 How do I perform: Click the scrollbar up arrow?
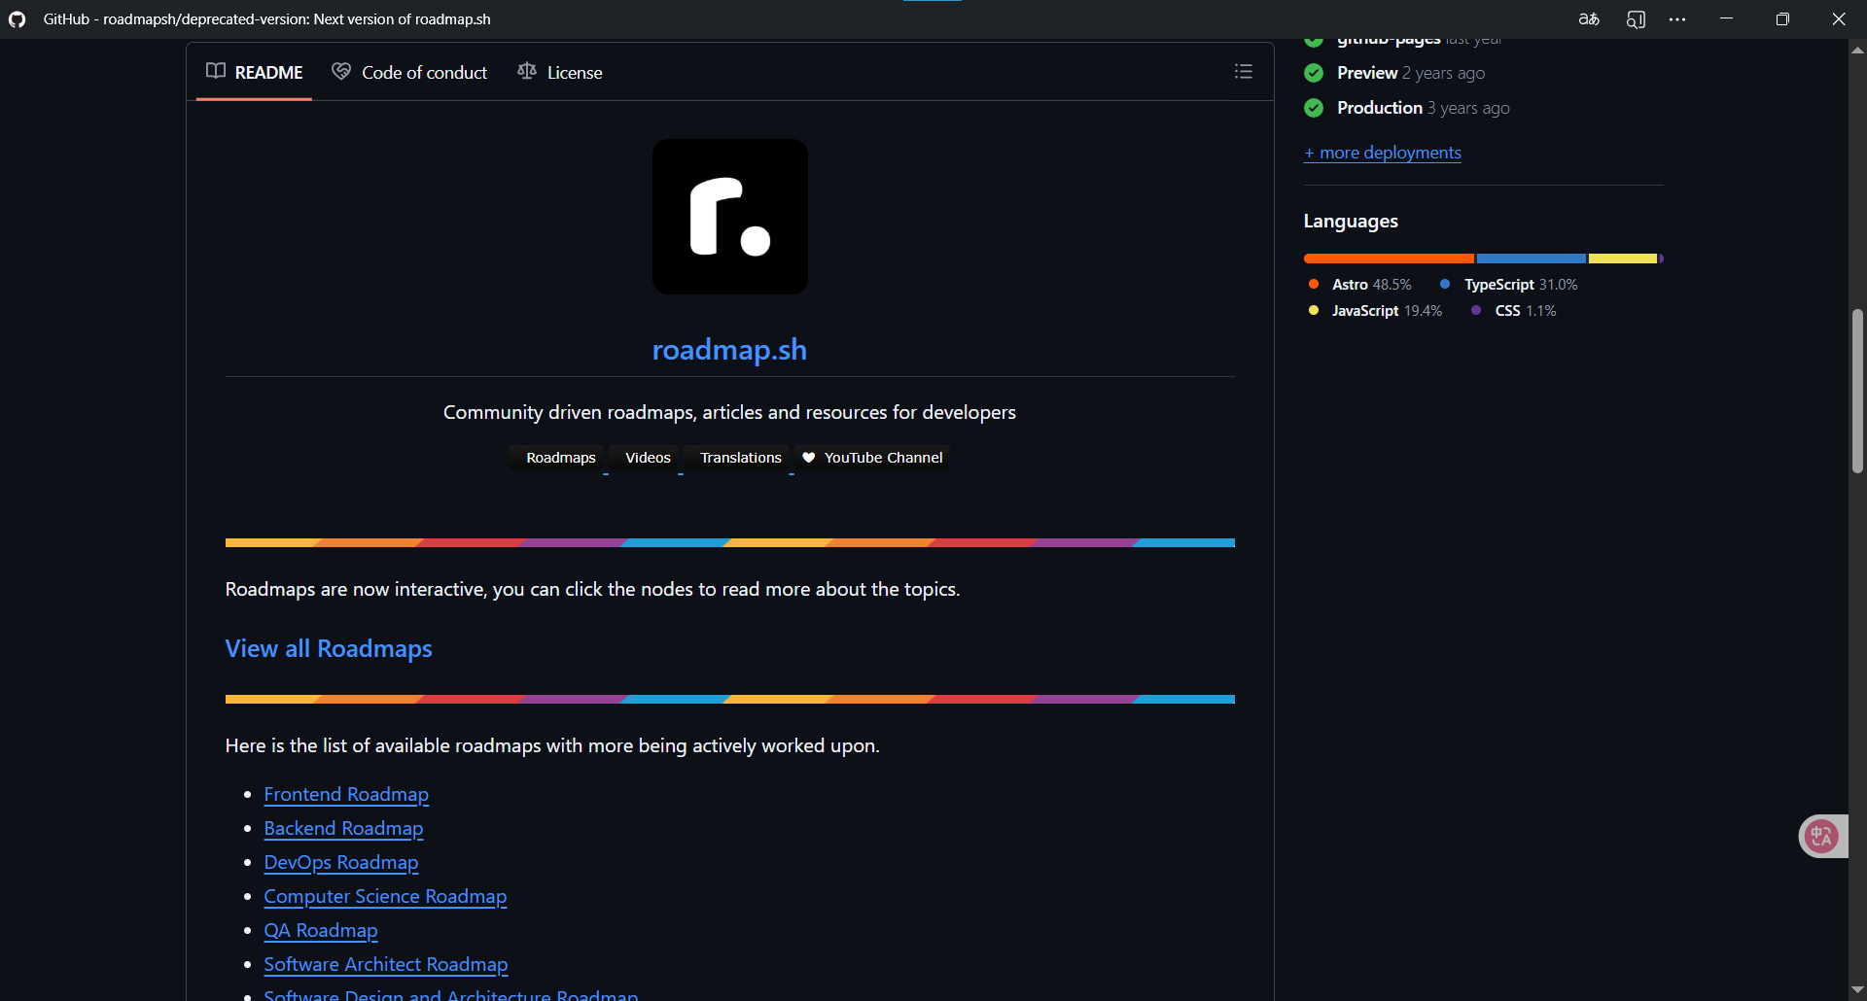1857,50
